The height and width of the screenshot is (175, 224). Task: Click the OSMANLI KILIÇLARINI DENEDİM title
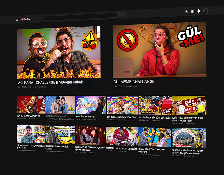point(122,148)
